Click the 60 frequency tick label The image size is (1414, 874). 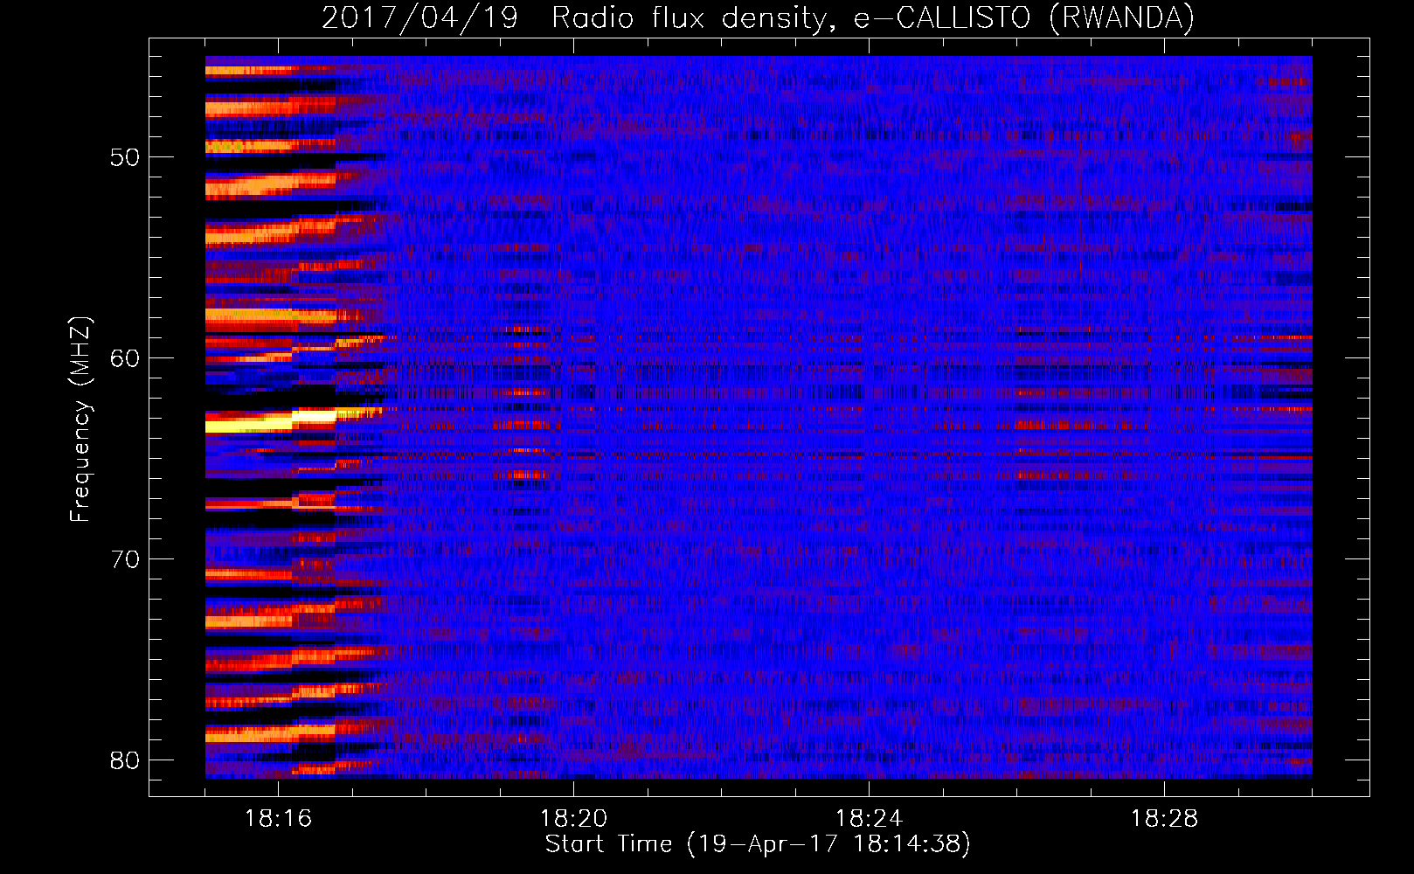[125, 358]
